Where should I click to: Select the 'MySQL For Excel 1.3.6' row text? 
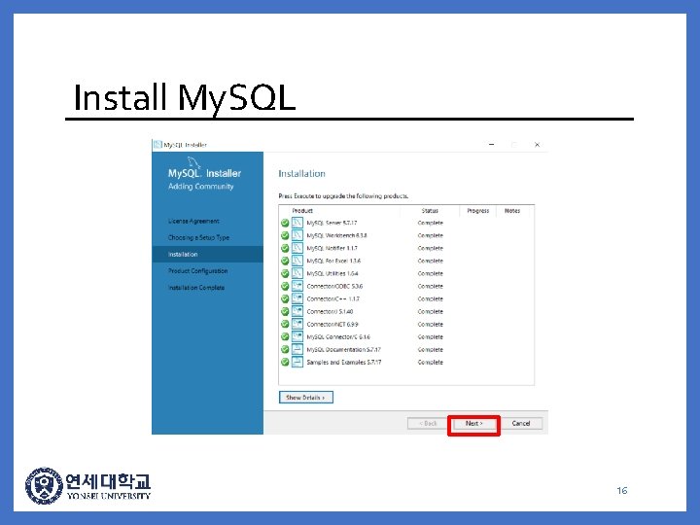pyautogui.click(x=333, y=262)
